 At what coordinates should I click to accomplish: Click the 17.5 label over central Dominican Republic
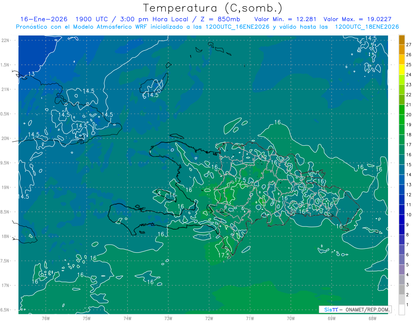(241, 180)
